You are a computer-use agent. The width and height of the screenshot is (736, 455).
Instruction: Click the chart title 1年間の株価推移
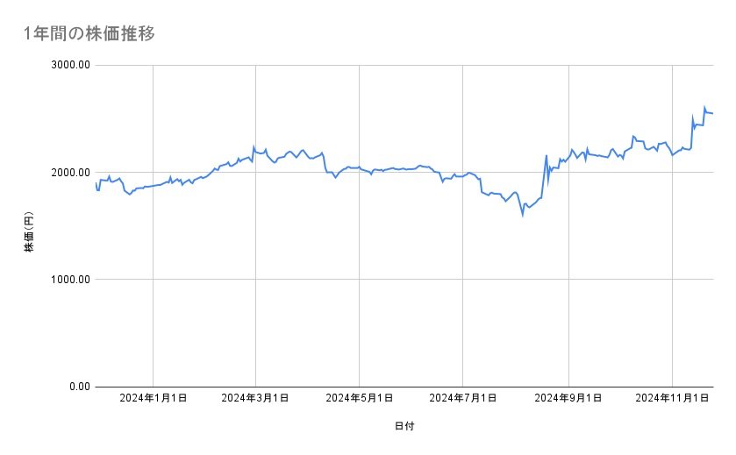click(x=90, y=34)
